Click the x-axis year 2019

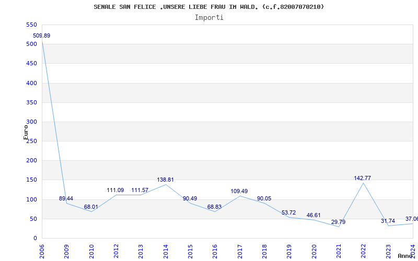point(289,251)
